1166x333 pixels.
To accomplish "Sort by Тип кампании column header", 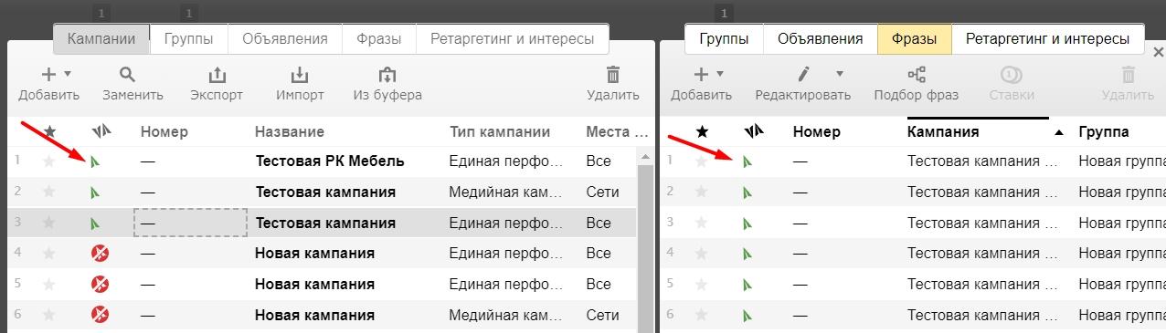I will coord(500,132).
